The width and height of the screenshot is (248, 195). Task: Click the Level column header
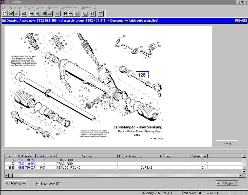click(51, 156)
